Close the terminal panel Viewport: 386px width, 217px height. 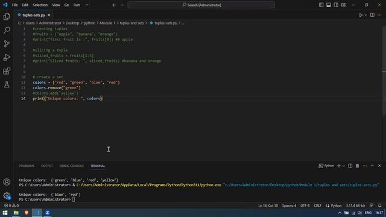point(379,166)
